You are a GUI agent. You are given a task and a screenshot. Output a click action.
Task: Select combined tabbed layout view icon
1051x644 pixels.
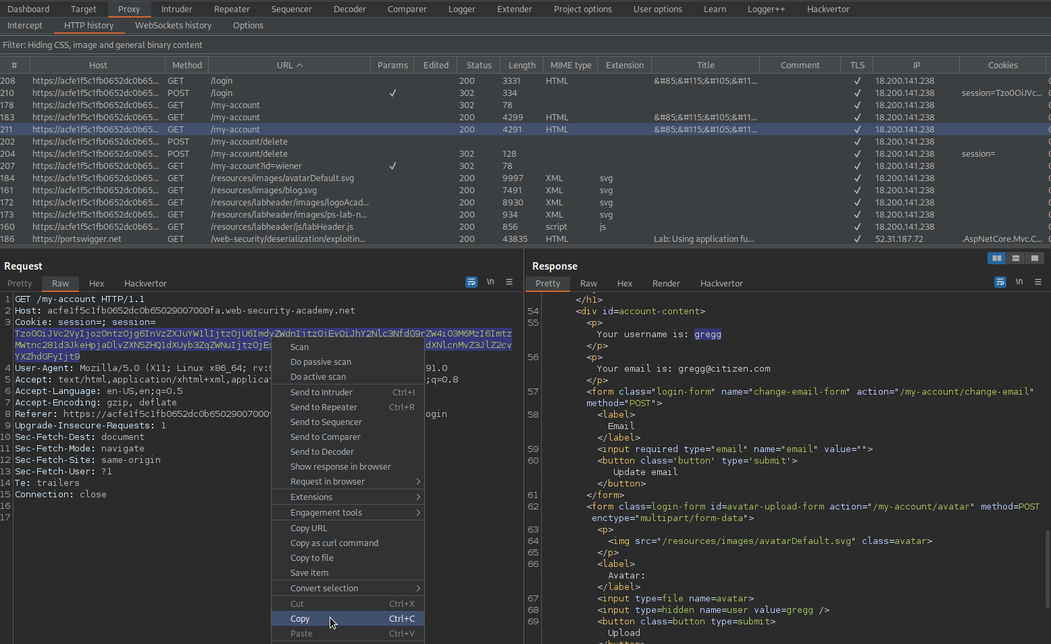(1034, 258)
